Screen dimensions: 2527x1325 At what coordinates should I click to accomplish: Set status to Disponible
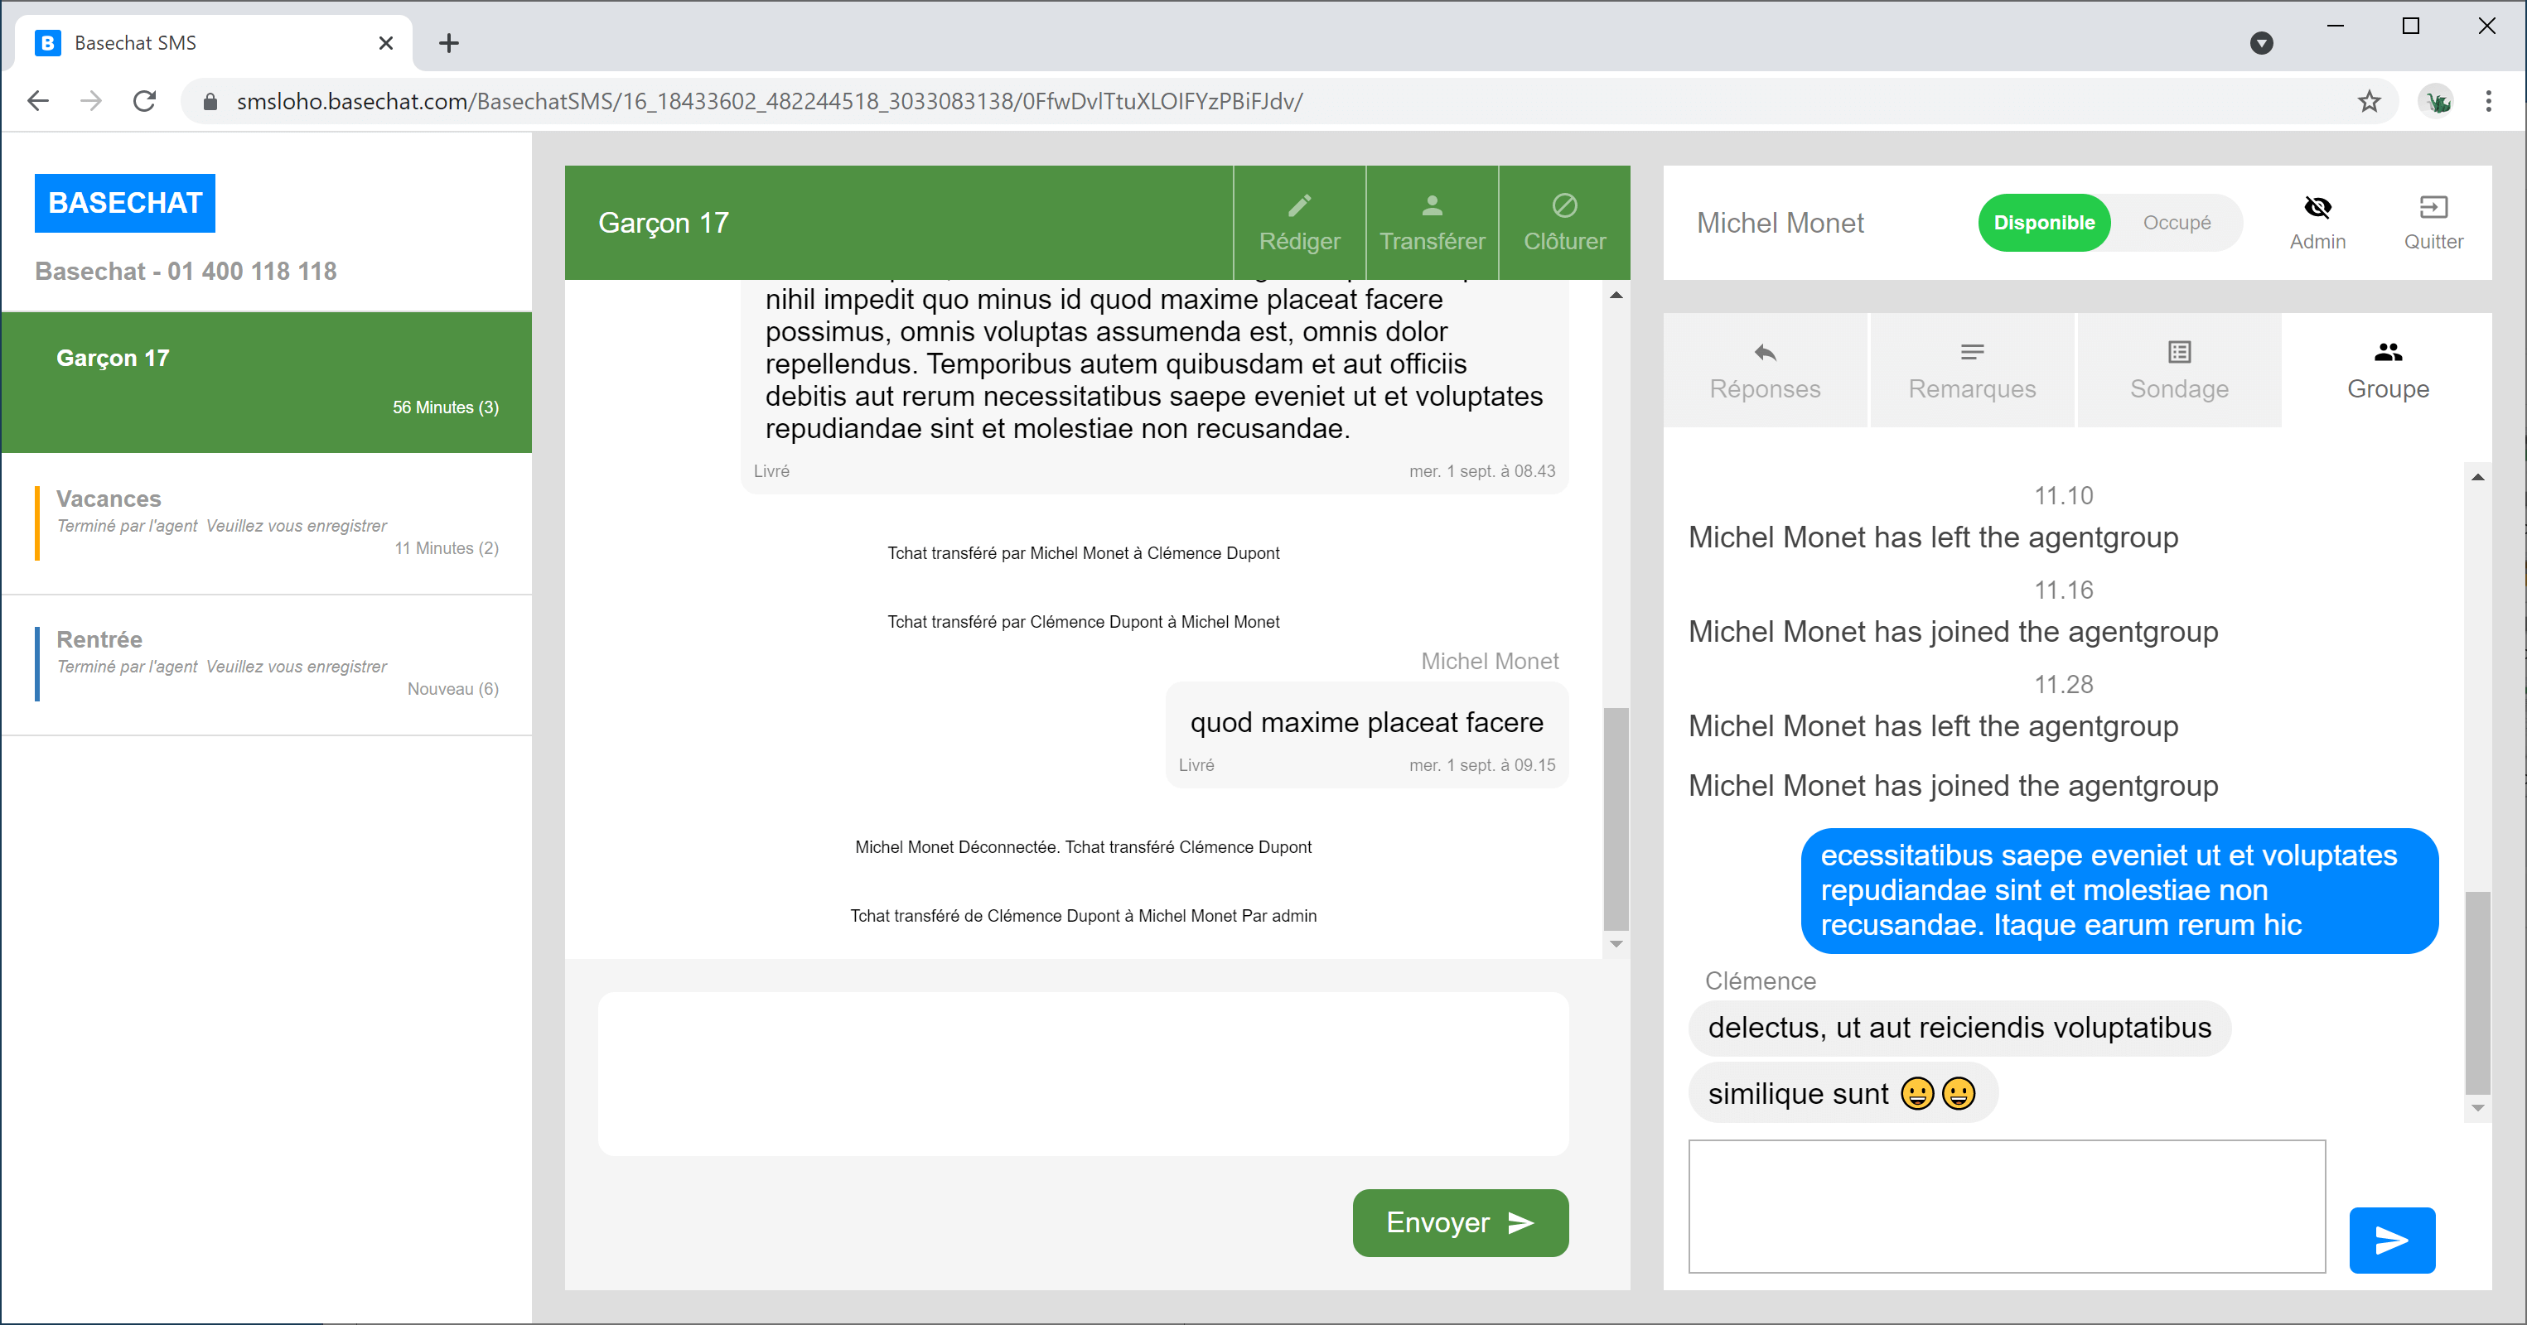2043,223
